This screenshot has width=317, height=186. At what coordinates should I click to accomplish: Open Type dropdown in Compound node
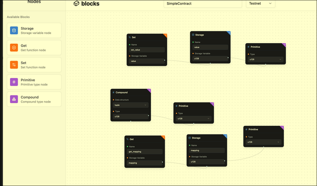[x=131, y=116]
